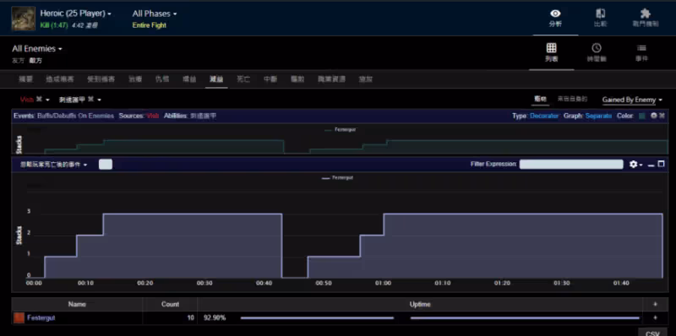This screenshot has height=336, width=676.
Task: Open the 造成傷害 damage done tab
Action: [60, 79]
